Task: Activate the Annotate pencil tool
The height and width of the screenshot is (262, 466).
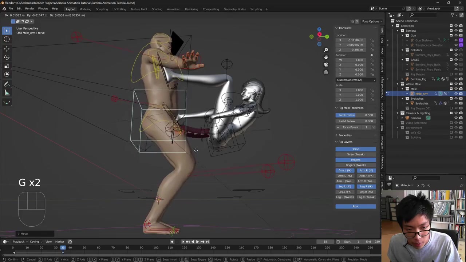Action: pyautogui.click(x=7, y=84)
